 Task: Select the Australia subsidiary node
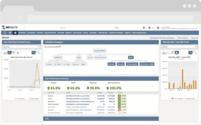pos(76,64)
